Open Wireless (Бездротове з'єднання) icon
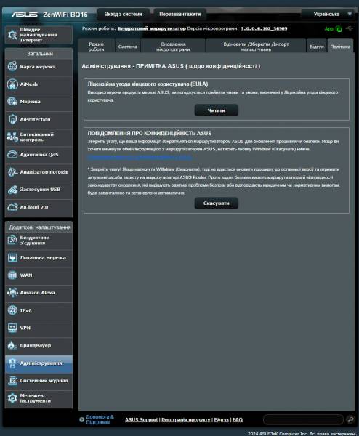Viewport: 359px width, 436px height. (x=12, y=240)
